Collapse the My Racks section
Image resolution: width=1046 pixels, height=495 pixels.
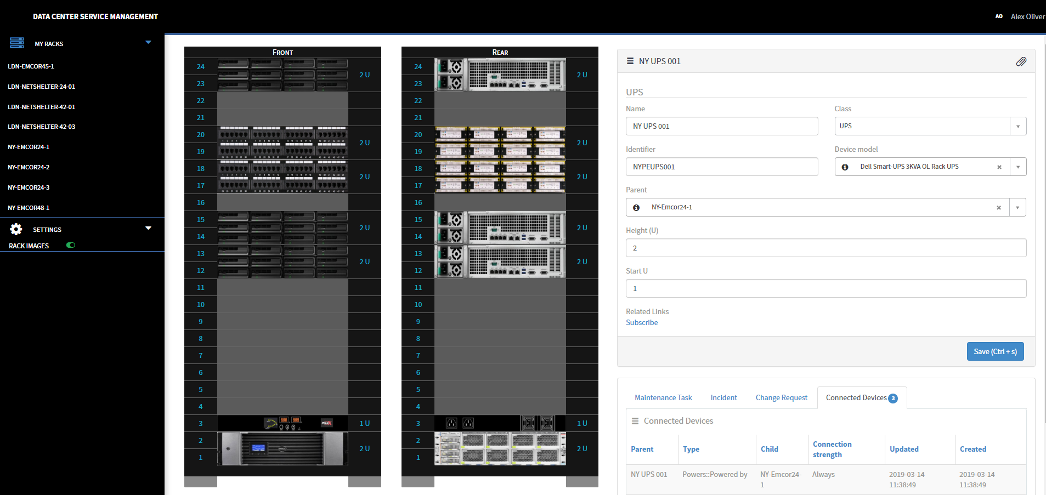(x=148, y=42)
